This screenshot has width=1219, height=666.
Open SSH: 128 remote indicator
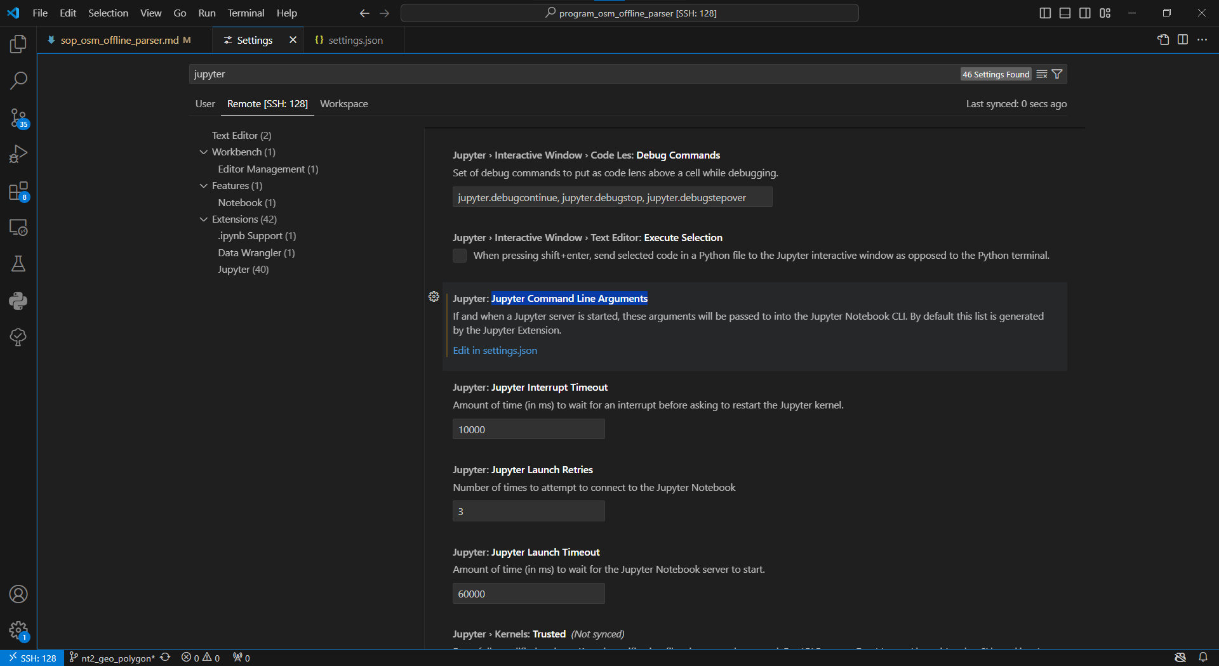[32, 658]
